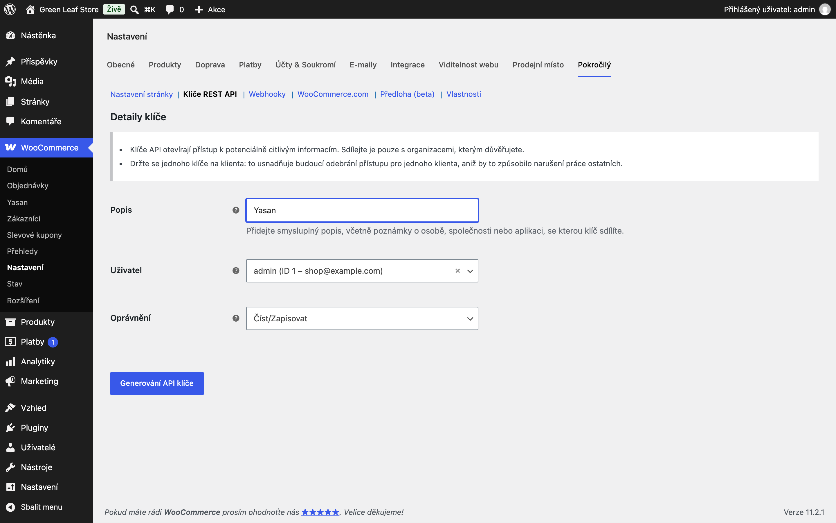This screenshot has width=836, height=523.
Task: Open the Viditelnost webu tab
Action: click(x=469, y=65)
